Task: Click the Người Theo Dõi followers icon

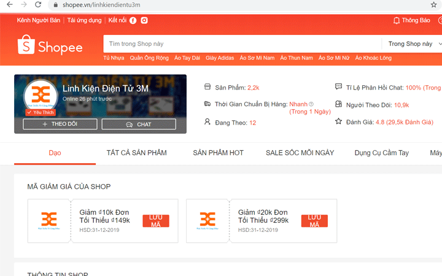Action: (x=338, y=104)
